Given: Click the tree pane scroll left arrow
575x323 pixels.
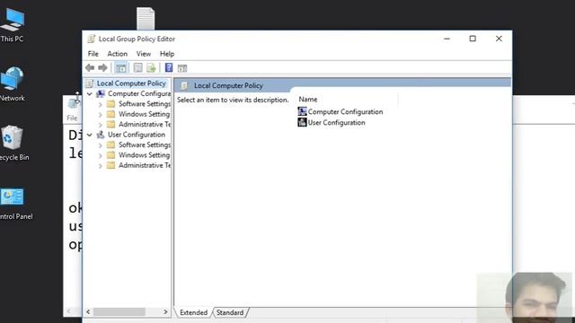Looking at the screenshot, I should [x=88, y=311].
